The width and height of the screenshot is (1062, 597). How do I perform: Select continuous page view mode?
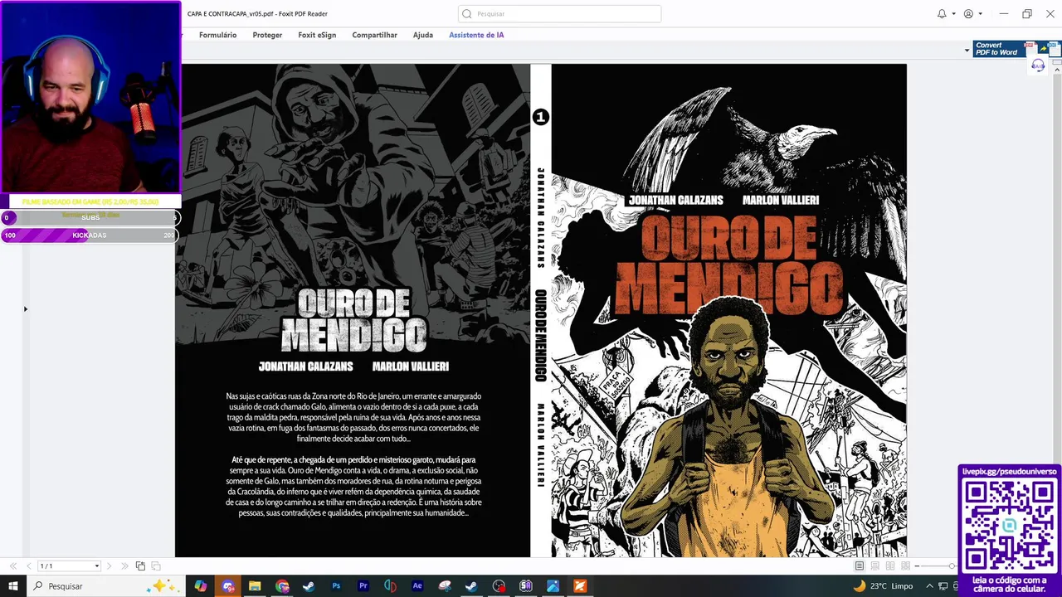coord(874,565)
